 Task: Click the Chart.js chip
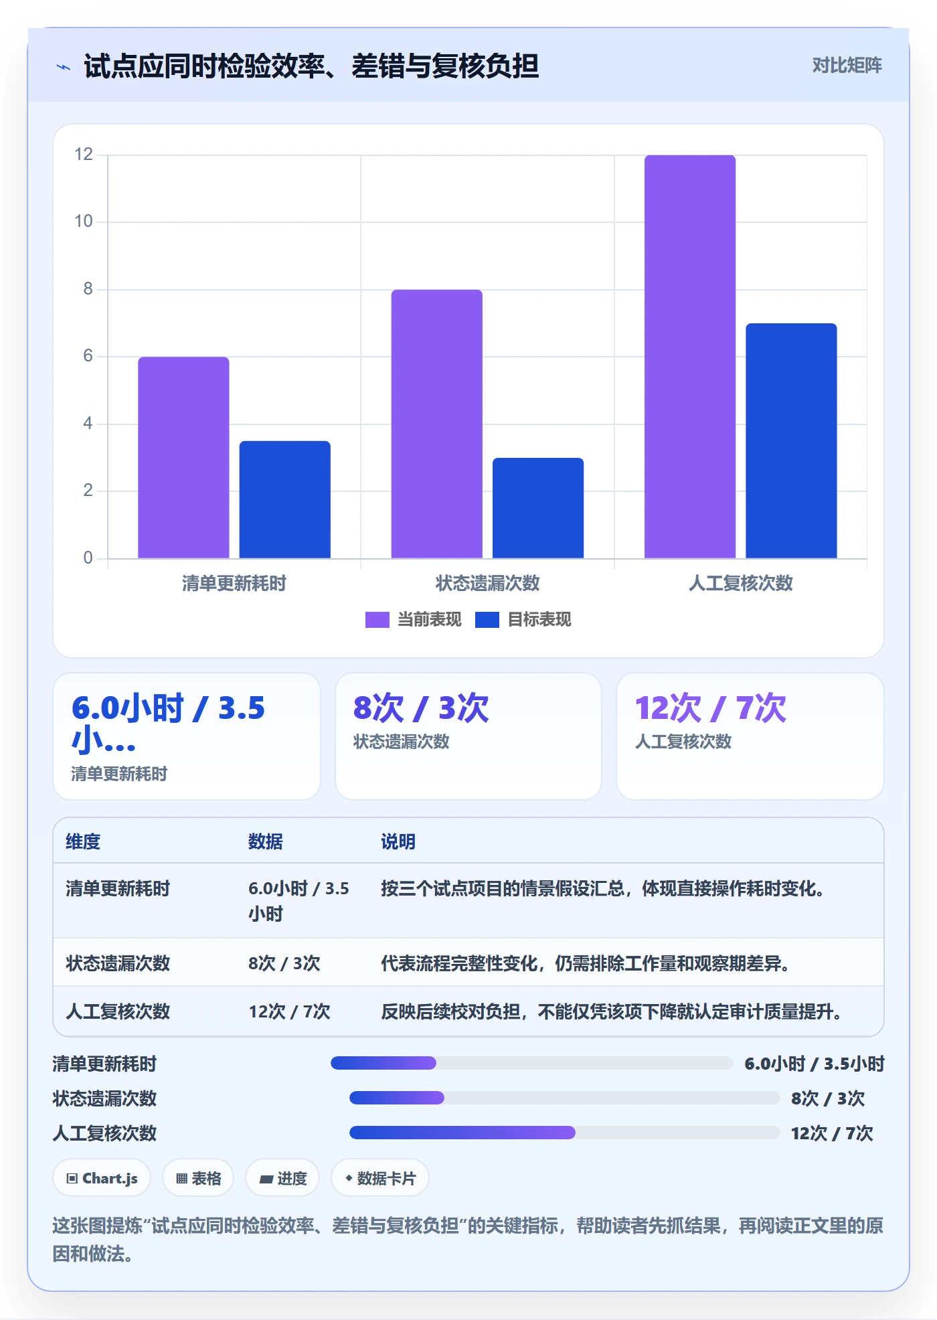tap(102, 1178)
